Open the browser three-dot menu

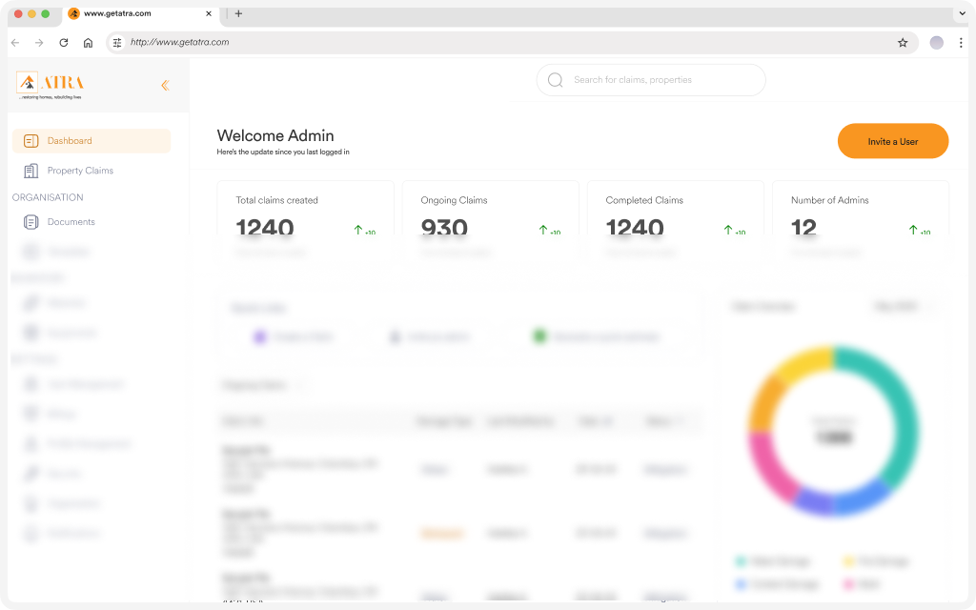point(961,43)
